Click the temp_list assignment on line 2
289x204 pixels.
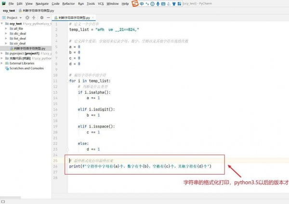tap(104, 29)
